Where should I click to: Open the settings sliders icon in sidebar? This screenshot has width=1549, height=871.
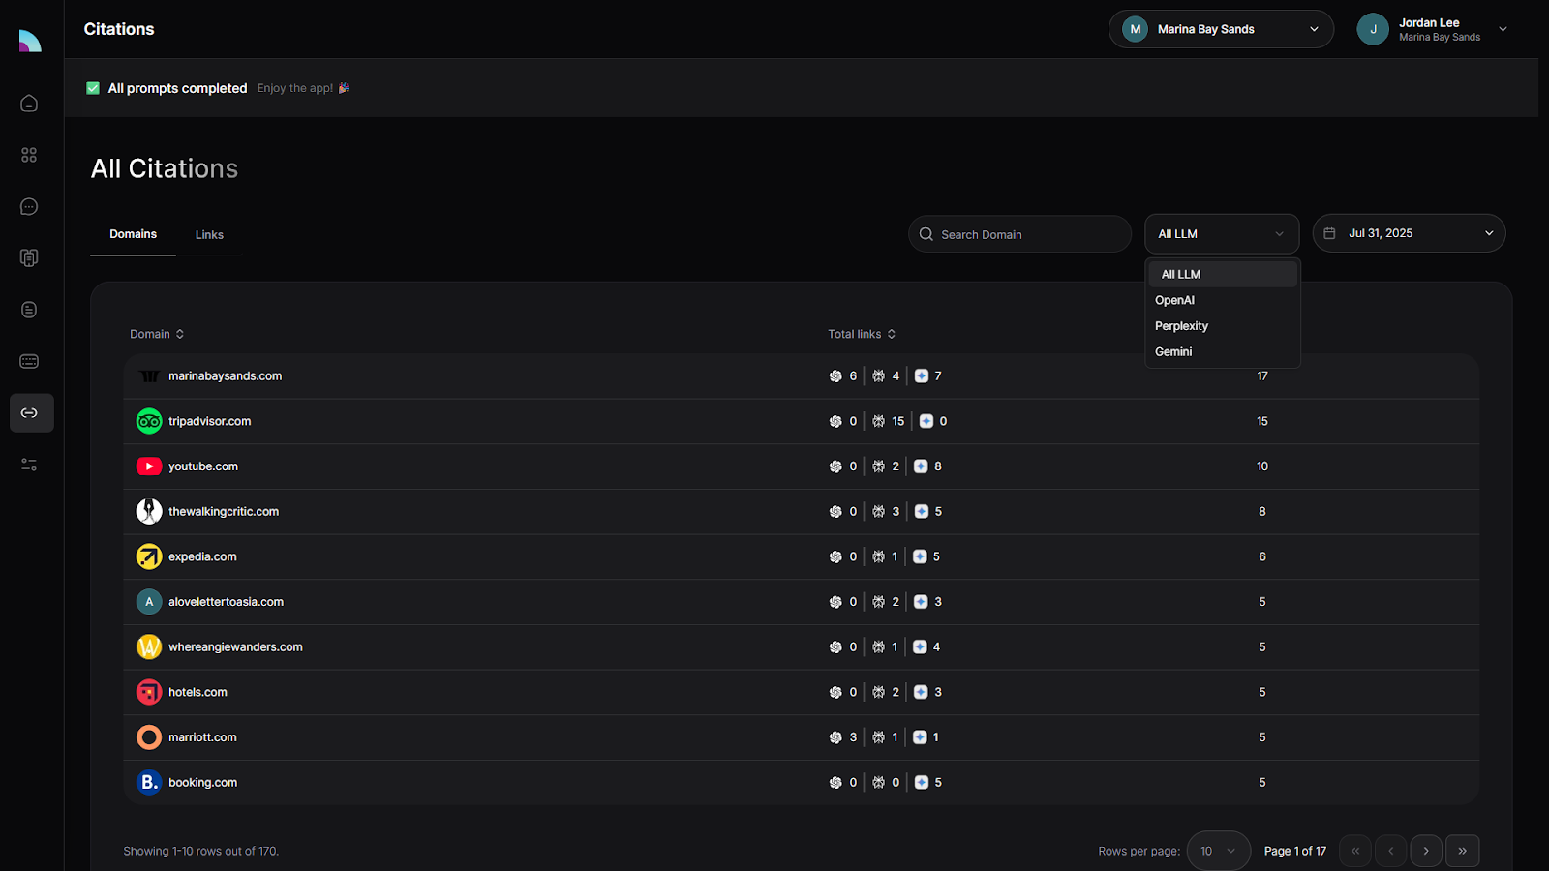coord(29,465)
